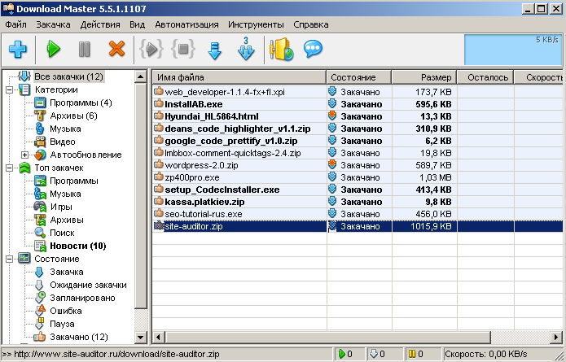Select zp400pro.exe file row
This screenshot has height=362, width=566.
pos(358,177)
